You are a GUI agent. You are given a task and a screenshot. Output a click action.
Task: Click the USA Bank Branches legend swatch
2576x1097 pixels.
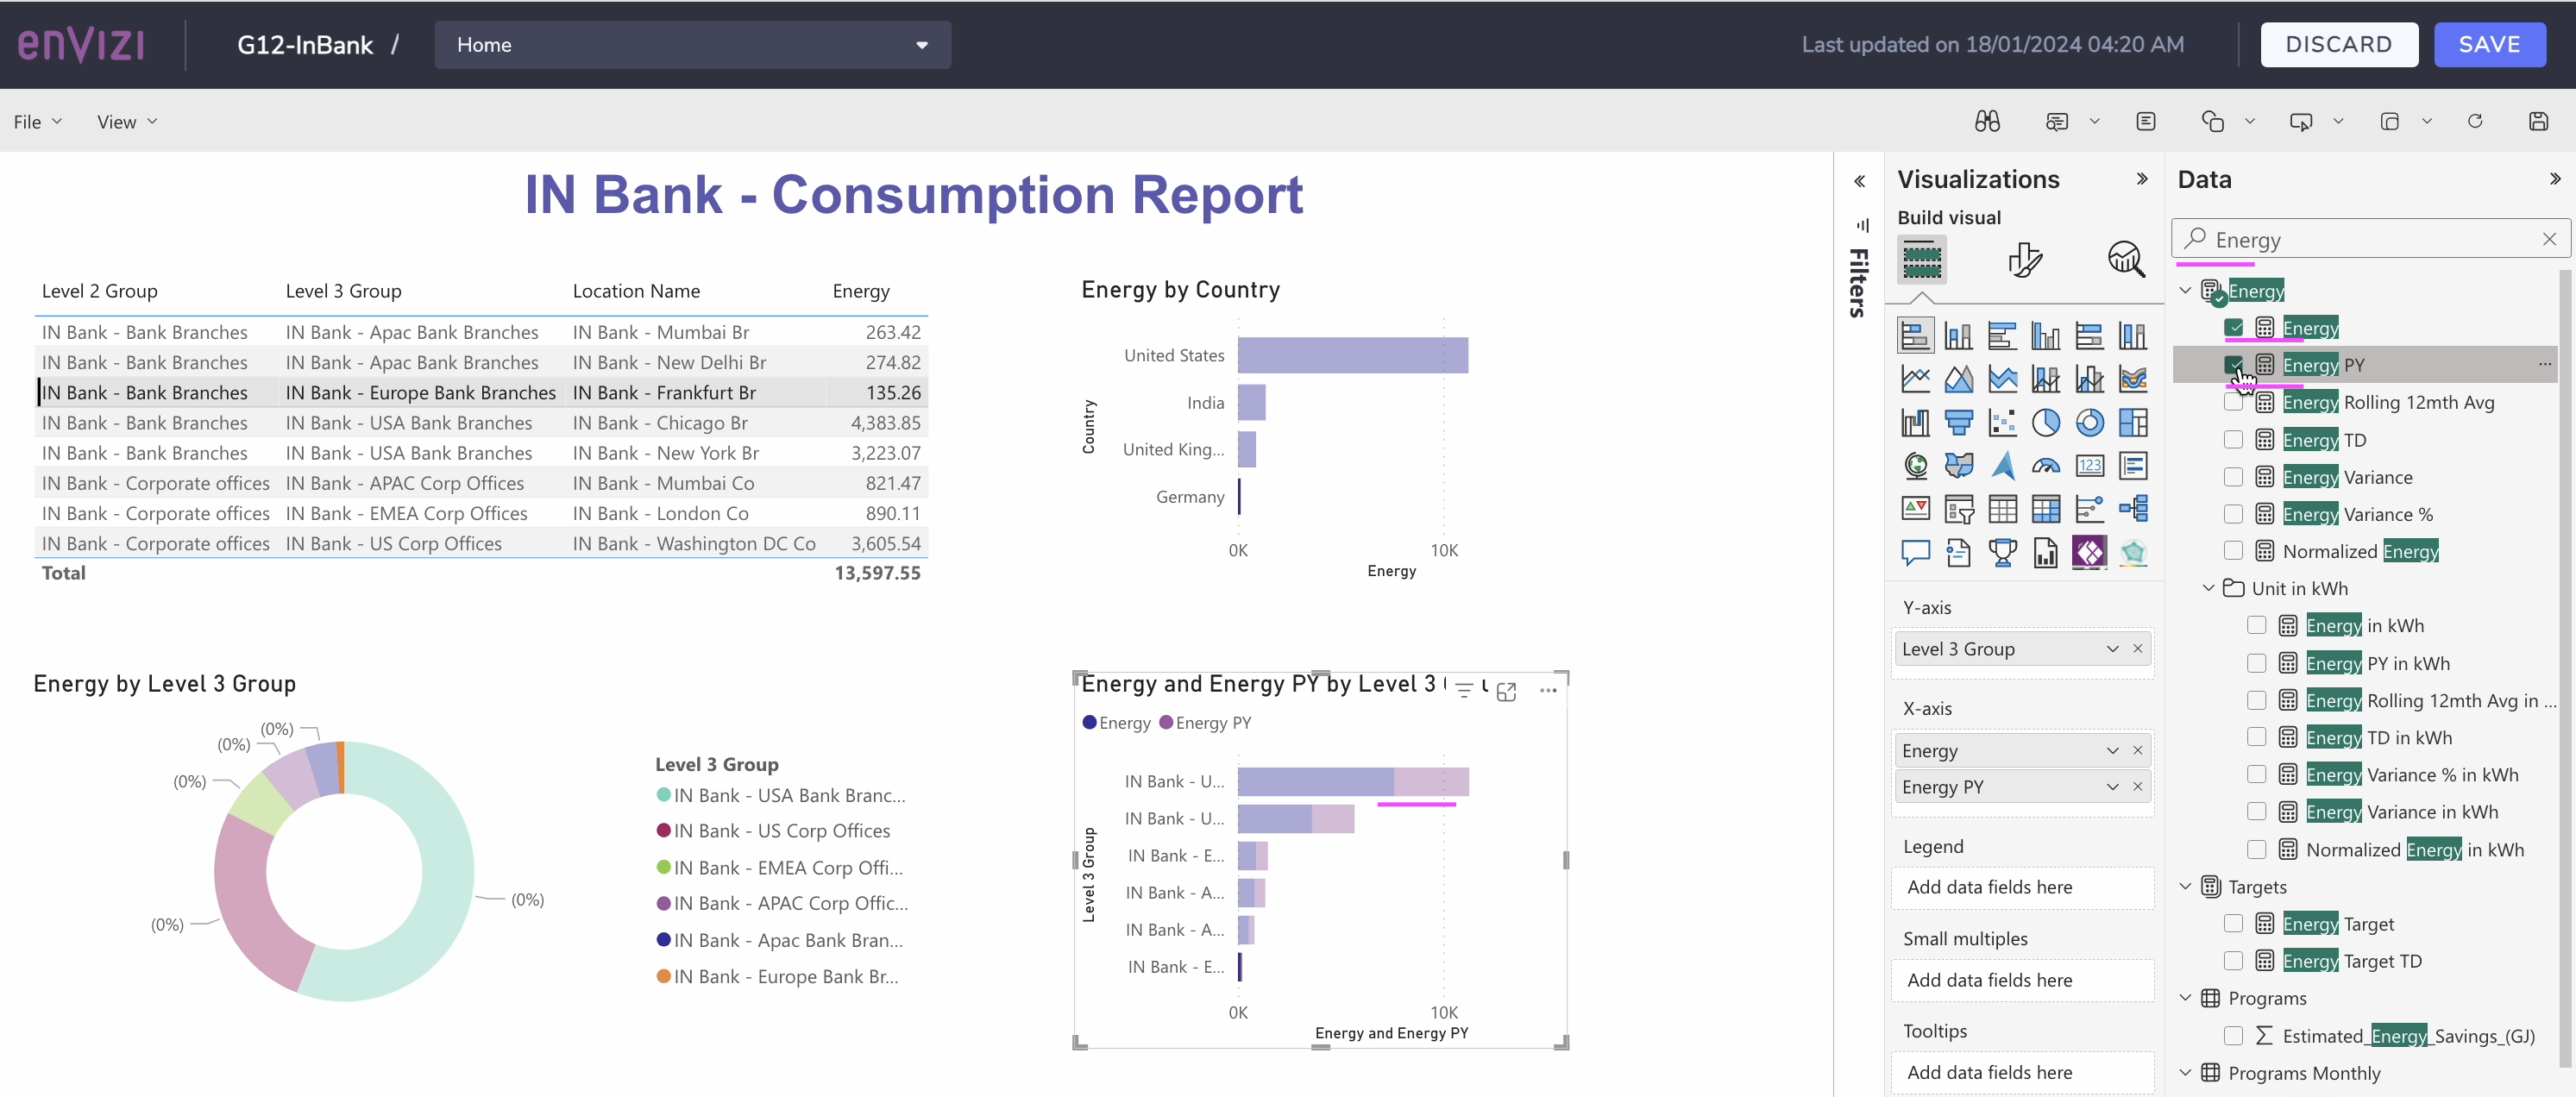click(663, 795)
